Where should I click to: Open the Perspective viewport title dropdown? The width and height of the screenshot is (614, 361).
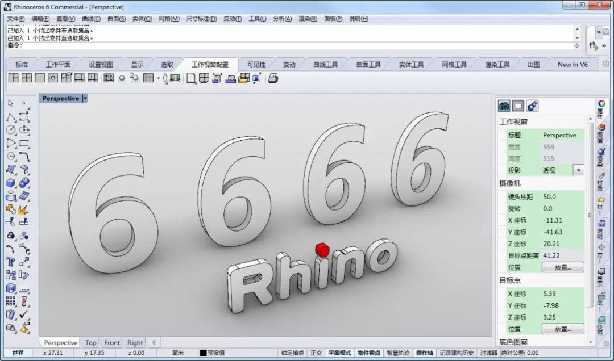coord(85,99)
